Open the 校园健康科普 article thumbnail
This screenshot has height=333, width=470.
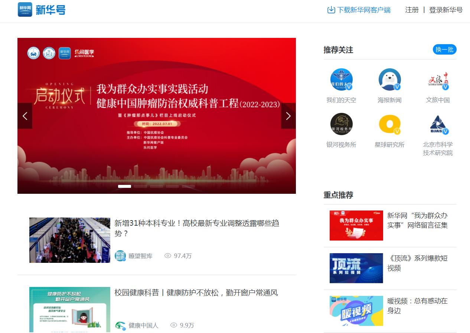(x=70, y=310)
